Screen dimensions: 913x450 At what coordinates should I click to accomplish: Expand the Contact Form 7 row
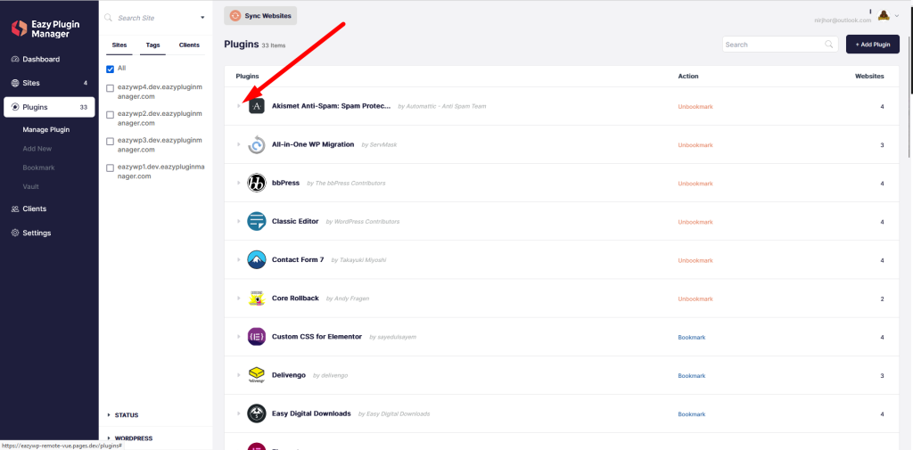[239, 259]
